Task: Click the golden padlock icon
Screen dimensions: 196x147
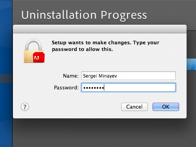Action: tap(34, 51)
